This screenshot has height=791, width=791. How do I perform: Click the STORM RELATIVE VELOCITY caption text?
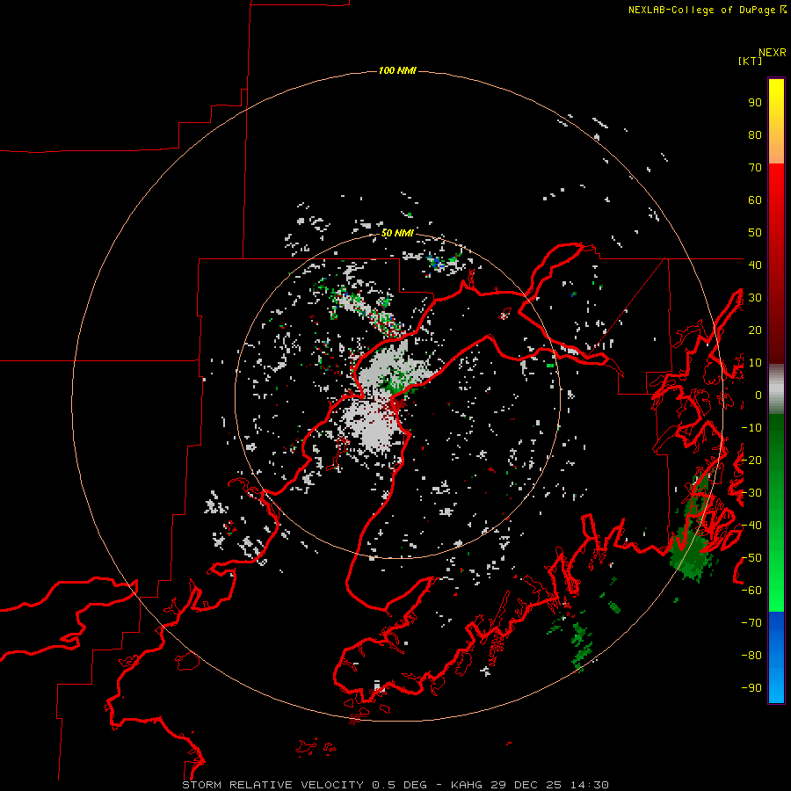point(272,785)
